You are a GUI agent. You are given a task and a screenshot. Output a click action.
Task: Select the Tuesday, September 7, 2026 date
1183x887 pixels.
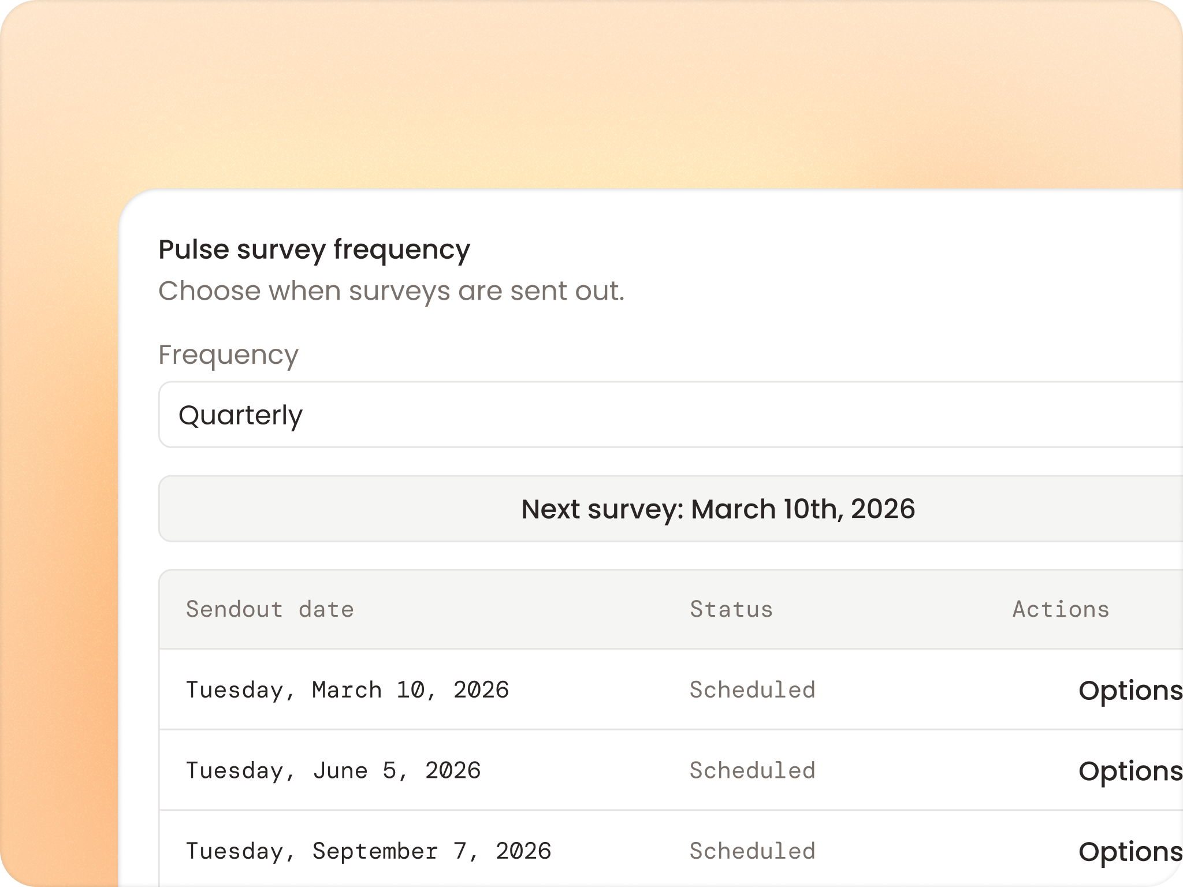(x=368, y=851)
